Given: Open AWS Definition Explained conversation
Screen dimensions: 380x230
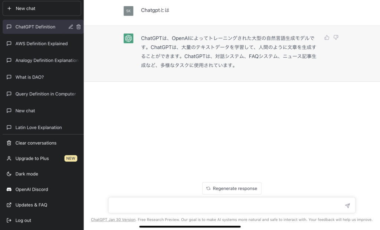Looking at the screenshot, I should pyautogui.click(x=41, y=43).
